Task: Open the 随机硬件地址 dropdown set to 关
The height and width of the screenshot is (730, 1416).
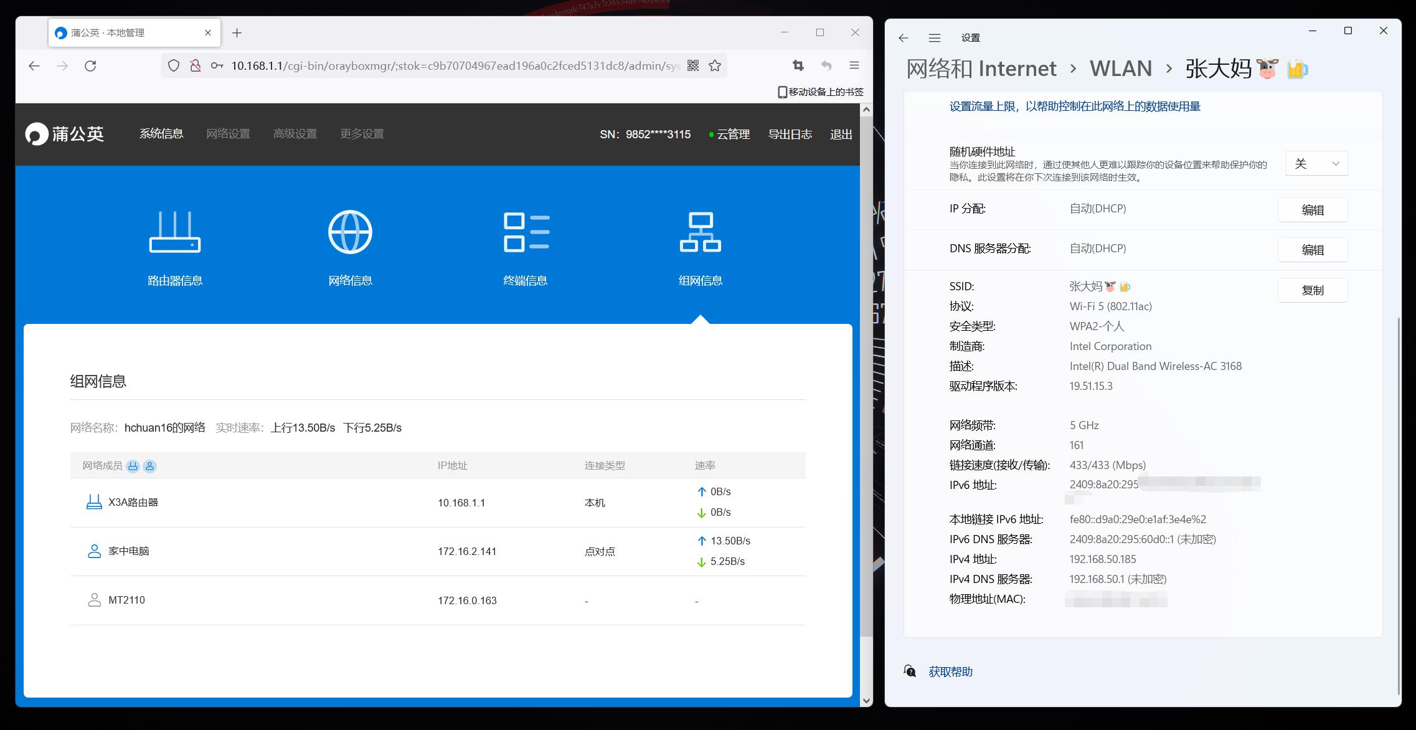Action: click(x=1316, y=163)
